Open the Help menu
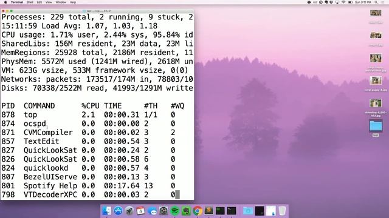Viewport: 389px width, 218px height. [73, 2]
